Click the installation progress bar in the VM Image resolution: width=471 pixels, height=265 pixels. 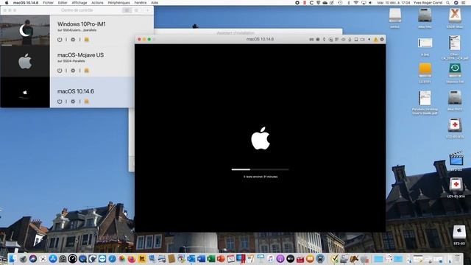click(x=260, y=169)
